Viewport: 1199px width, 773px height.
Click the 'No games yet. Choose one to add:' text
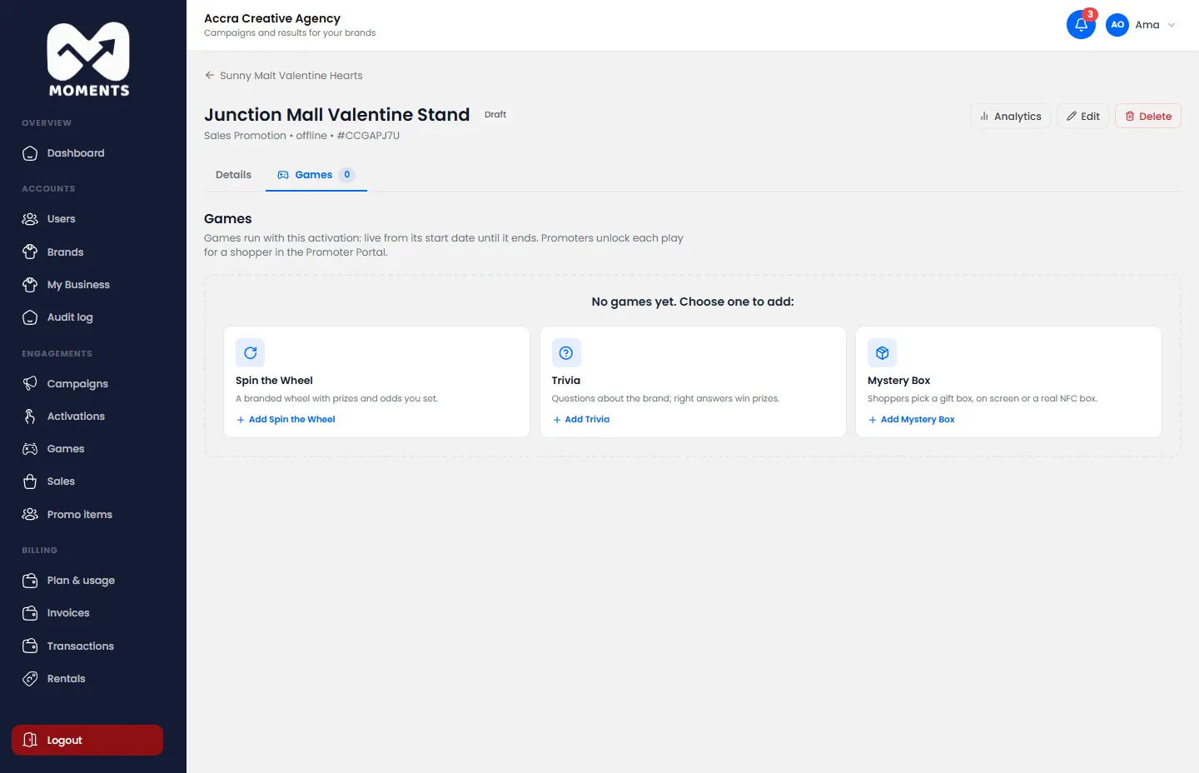click(693, 302)
